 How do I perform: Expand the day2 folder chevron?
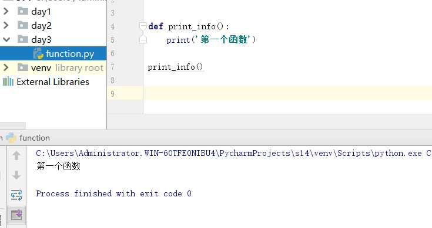(x=6, y=25)
